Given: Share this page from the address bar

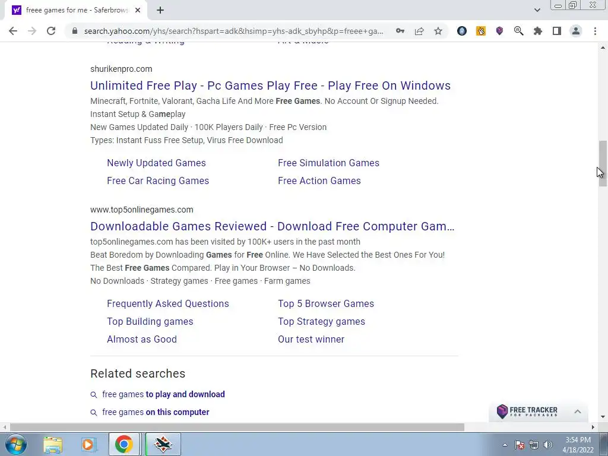Looking at the screenshot, I should coord(419,31).
